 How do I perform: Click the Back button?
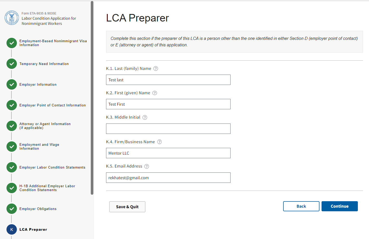(x=301, y=206)
